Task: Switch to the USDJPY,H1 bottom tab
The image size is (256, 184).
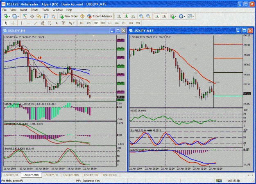Action: [x=51, y=175]
